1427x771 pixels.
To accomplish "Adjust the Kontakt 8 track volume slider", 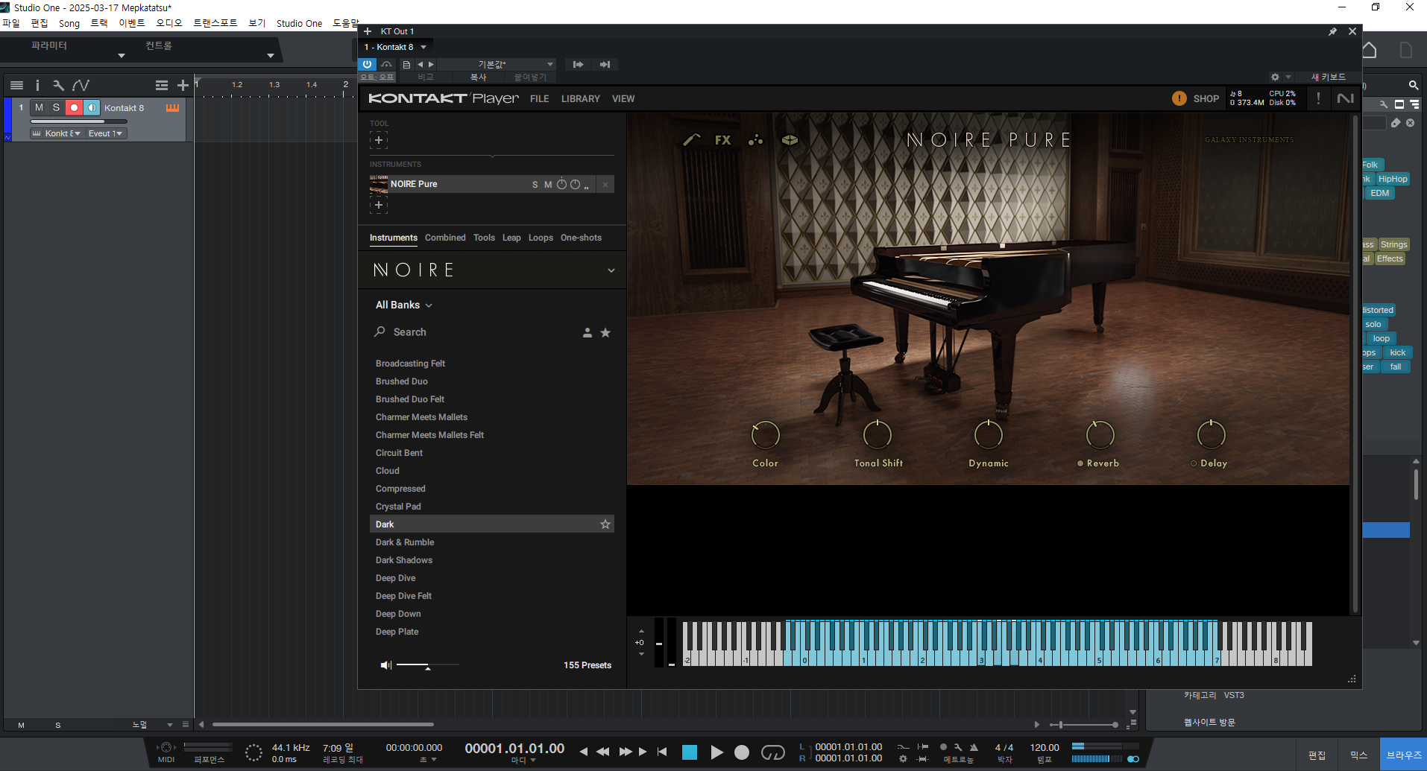I will pyautogui.click(x=78, y=121).
